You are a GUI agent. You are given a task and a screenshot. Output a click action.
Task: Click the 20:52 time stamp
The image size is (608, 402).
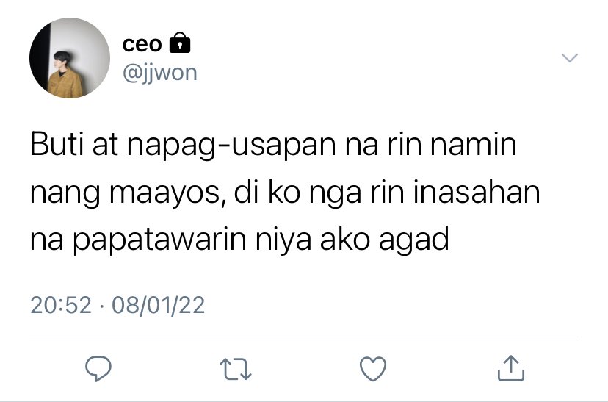click(x=61, y=305)
